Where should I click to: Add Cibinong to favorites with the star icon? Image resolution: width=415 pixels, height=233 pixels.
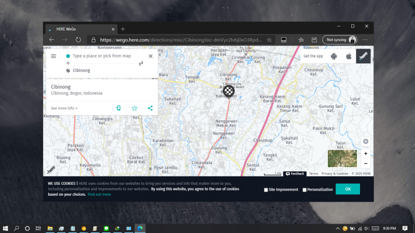(134, 108)
